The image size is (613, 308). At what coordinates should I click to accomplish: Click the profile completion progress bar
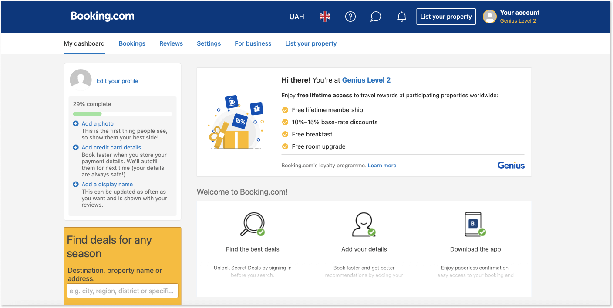(122, 114)
